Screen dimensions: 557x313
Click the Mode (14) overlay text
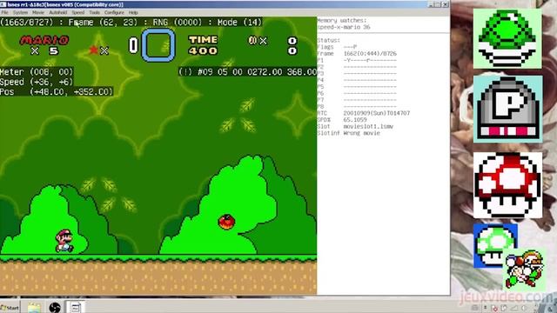click(240, 23)
